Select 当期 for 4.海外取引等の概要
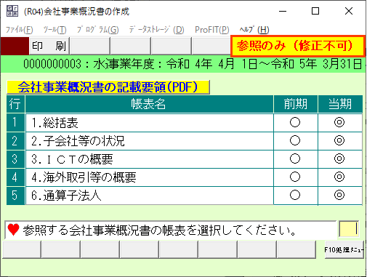 coord(339,177)
